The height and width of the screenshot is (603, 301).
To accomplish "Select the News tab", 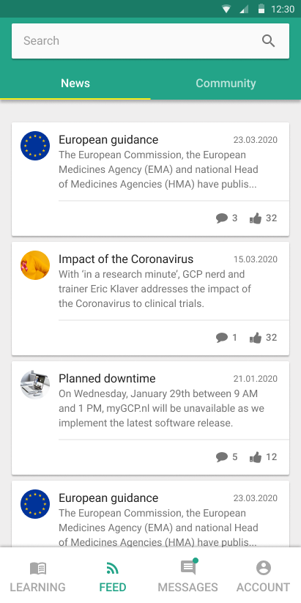I will 75,83.
